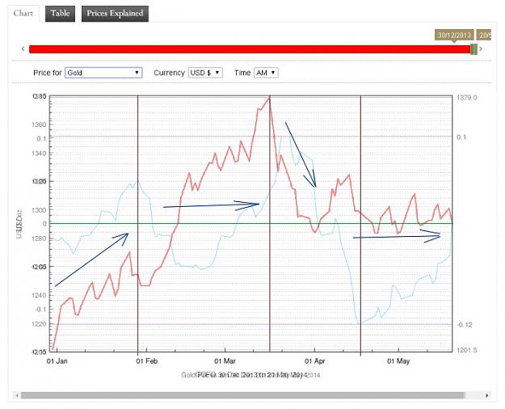The width and height of the screenshot is (505, 409).
Task: Select the Chart tab
Action: [x=23, y=14]
